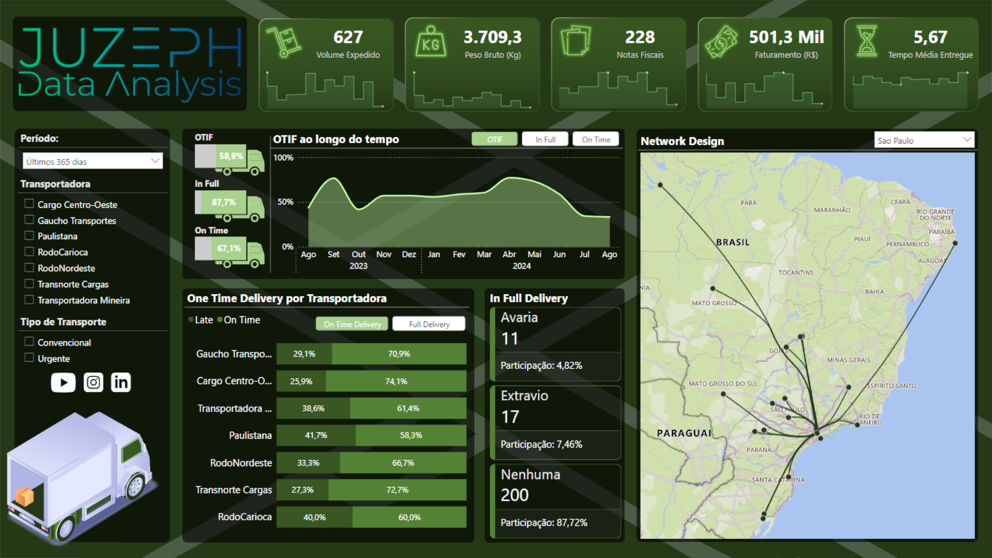Click the hand truck Volume Expedido icon
The image size is (992, 558).
pos(284,42)
